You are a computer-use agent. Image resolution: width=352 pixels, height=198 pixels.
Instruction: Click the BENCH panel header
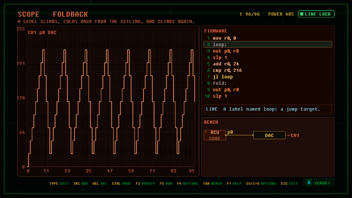(211, 122)
